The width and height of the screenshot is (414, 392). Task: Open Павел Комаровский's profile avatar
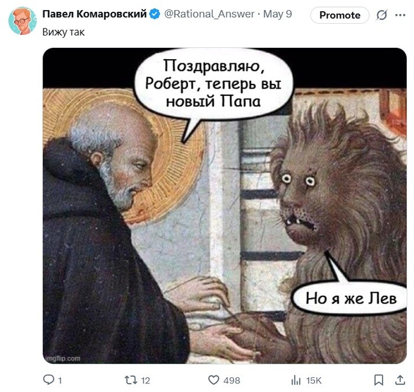coord(22,21)
